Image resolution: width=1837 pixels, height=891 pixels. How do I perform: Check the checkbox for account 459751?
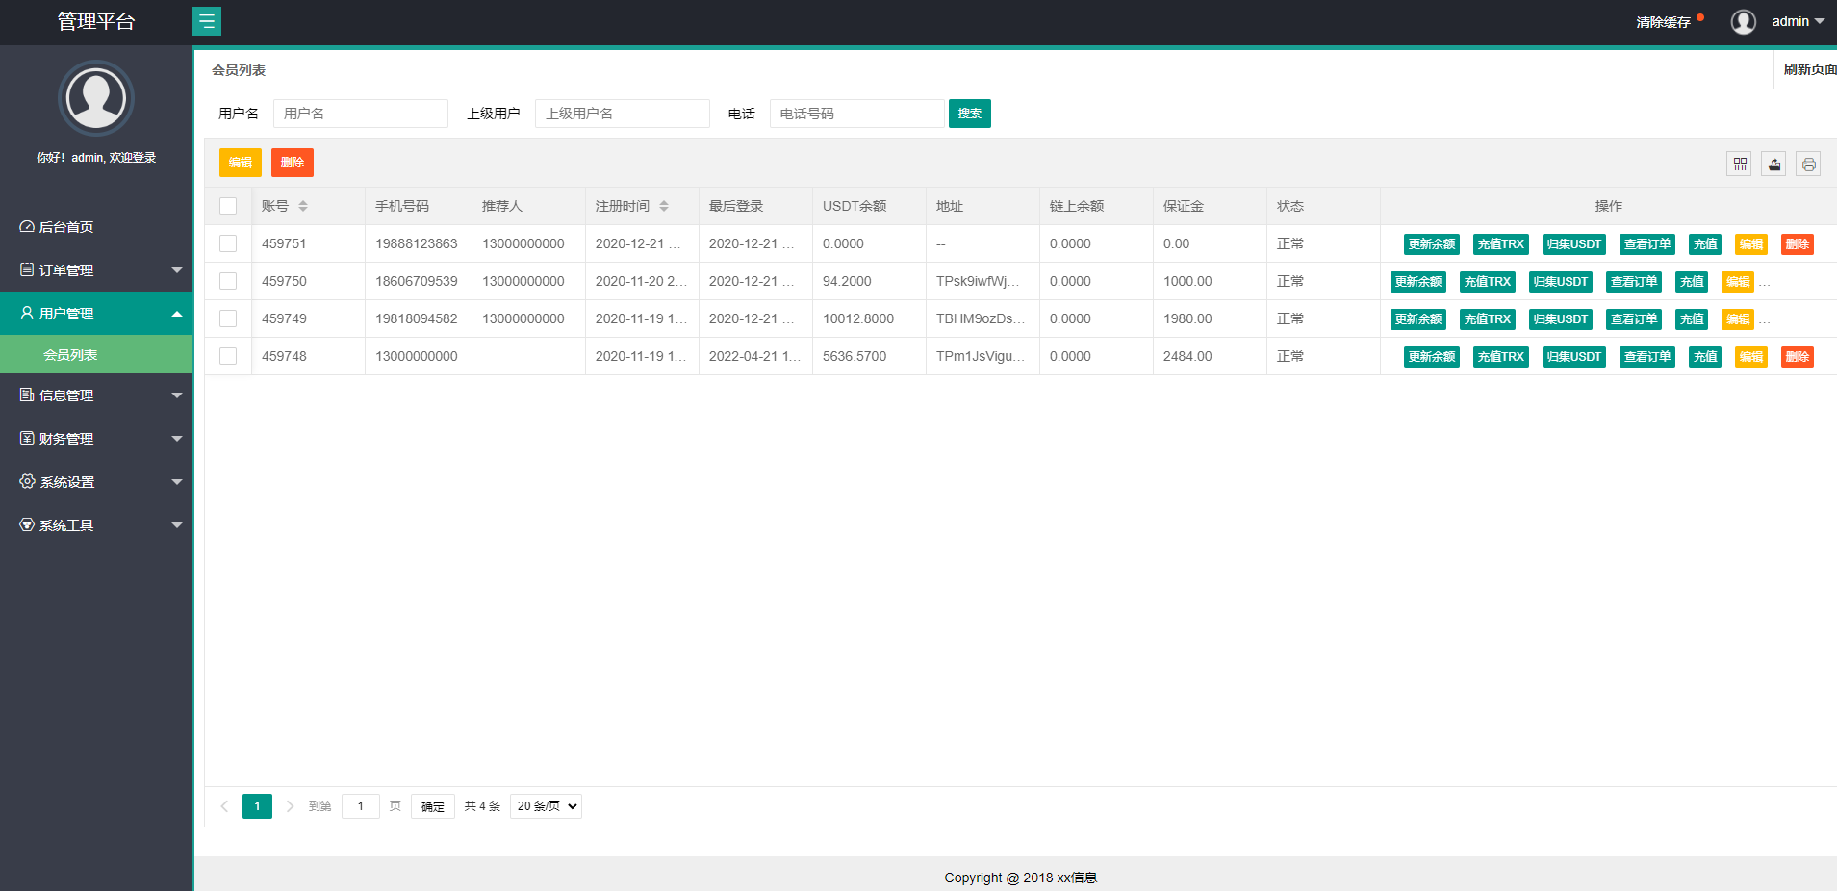[228, 243]
